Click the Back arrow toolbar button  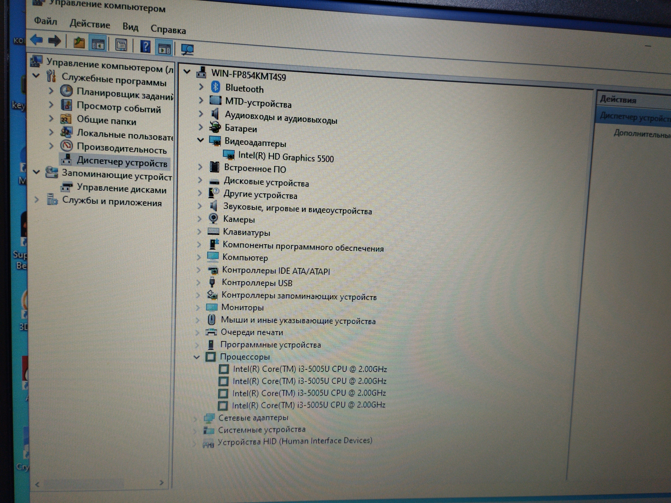(x=37, y=40)
